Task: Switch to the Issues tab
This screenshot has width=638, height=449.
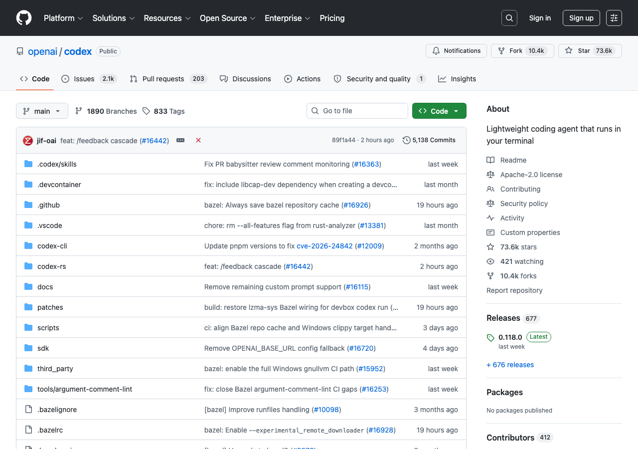Action: coord(89,79)
